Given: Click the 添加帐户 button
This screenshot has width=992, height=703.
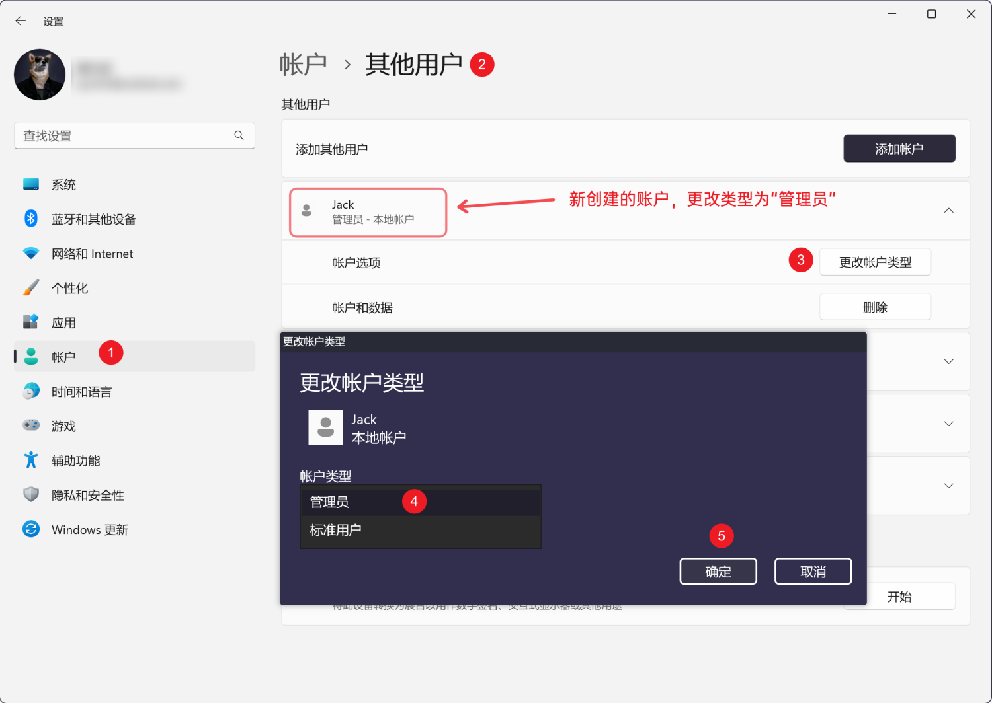Looking at the screenshot, I should tap(899, 149).
